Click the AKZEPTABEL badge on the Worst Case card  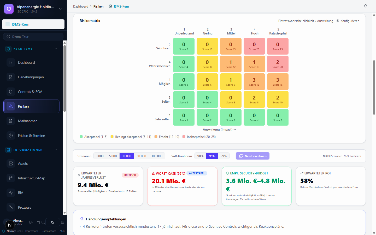(197, 173)
